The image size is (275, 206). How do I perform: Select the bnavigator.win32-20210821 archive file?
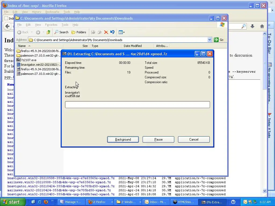(38, 65)
